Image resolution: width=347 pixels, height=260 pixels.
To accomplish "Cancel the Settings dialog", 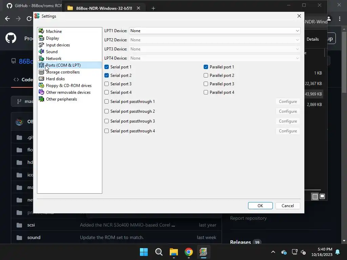I will 288,205.
